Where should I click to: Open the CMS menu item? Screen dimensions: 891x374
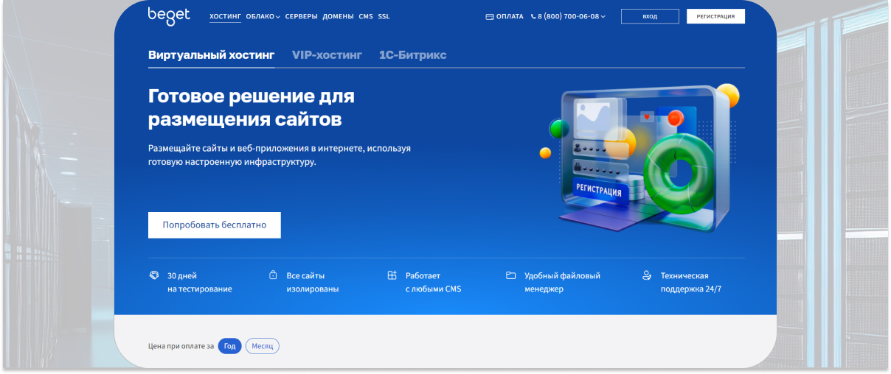tap(366, 16)
